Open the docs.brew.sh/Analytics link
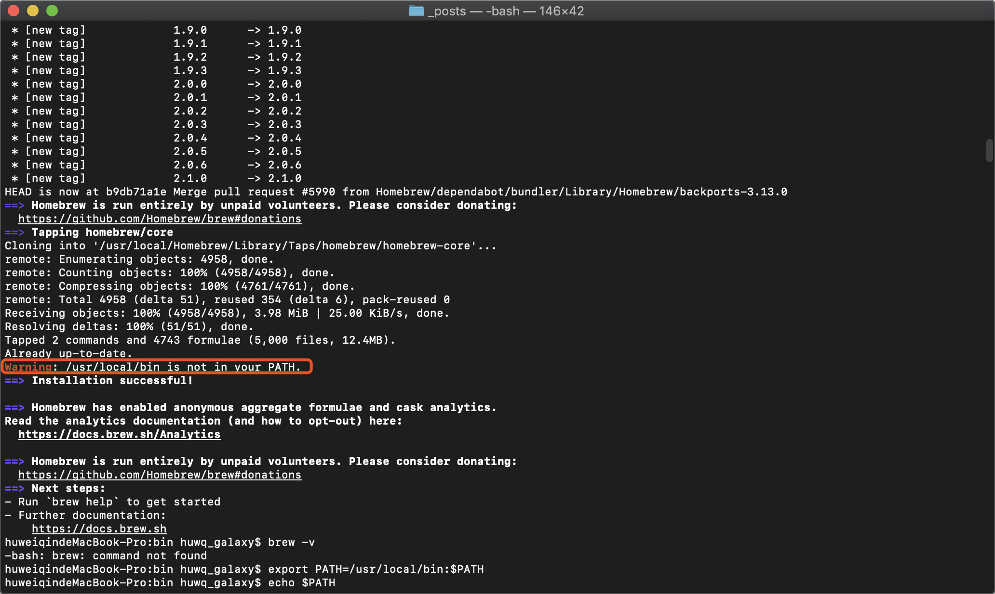995x594 pixels. click(119, 435)
